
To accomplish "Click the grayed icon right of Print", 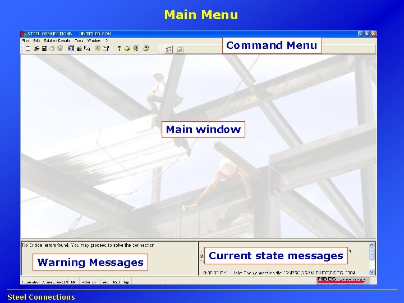I will pyautogui.click(x=60, y=48).
